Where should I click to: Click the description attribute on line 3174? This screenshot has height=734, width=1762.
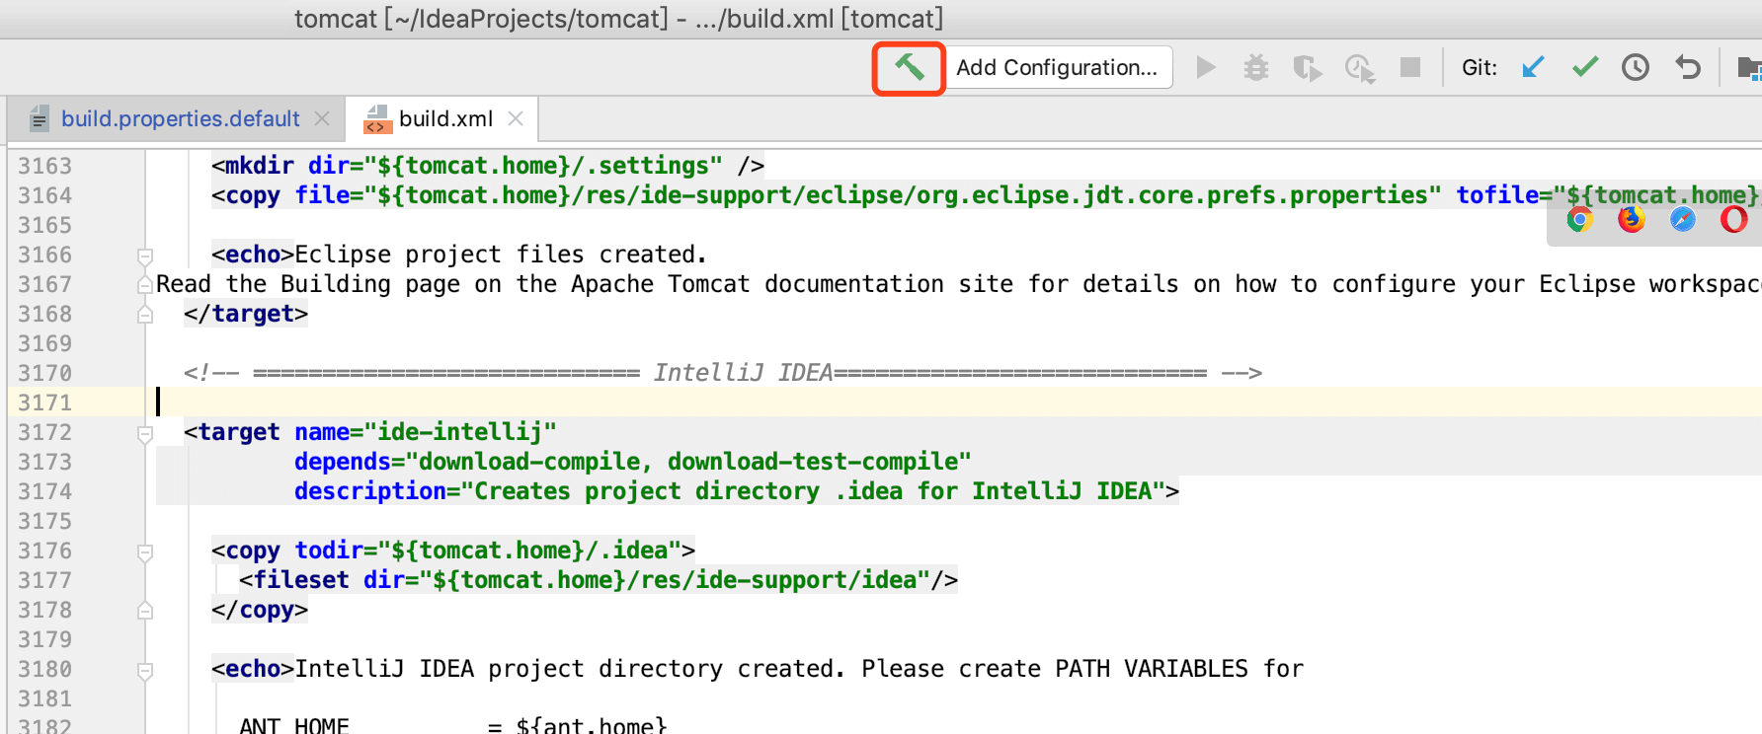pyautogui.click(x=730, y=491)
